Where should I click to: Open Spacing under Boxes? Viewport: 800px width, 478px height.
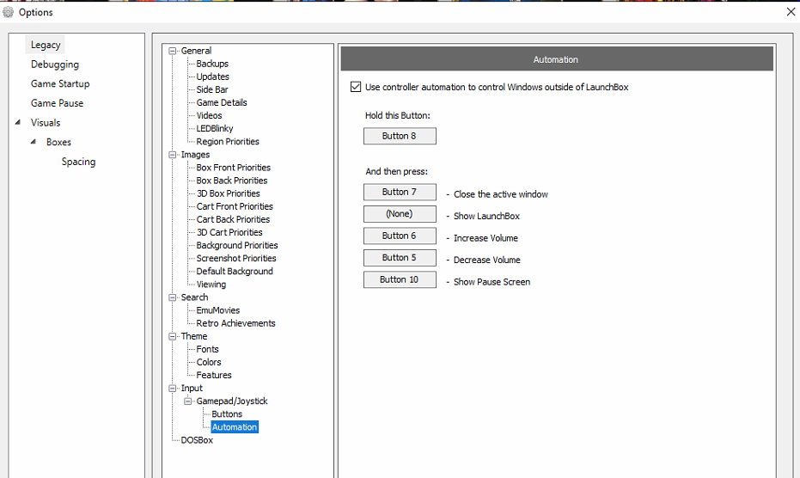pyautogui.click(x=78, y=162)
